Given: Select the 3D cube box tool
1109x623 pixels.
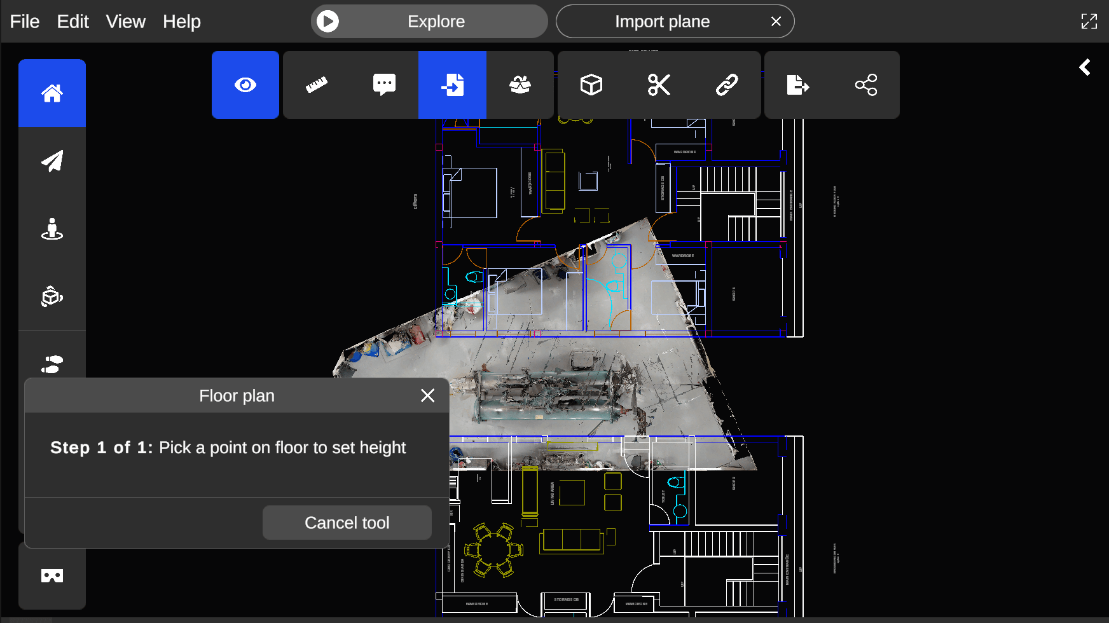Looking at the screenshot, I should (x=591, y=85).
